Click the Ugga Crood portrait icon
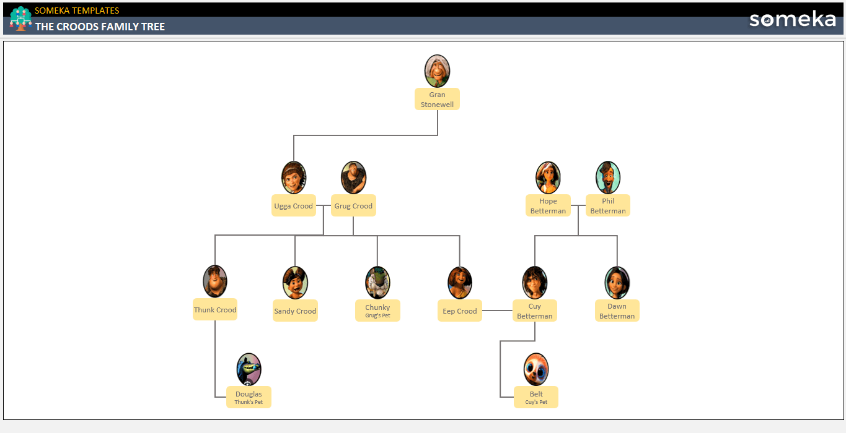Screen dimensions: 846x433 [x=293, y=177]
